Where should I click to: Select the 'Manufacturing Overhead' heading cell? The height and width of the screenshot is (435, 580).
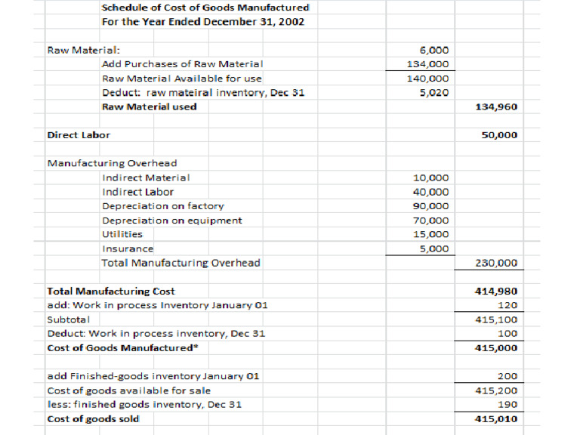(112, 163)
